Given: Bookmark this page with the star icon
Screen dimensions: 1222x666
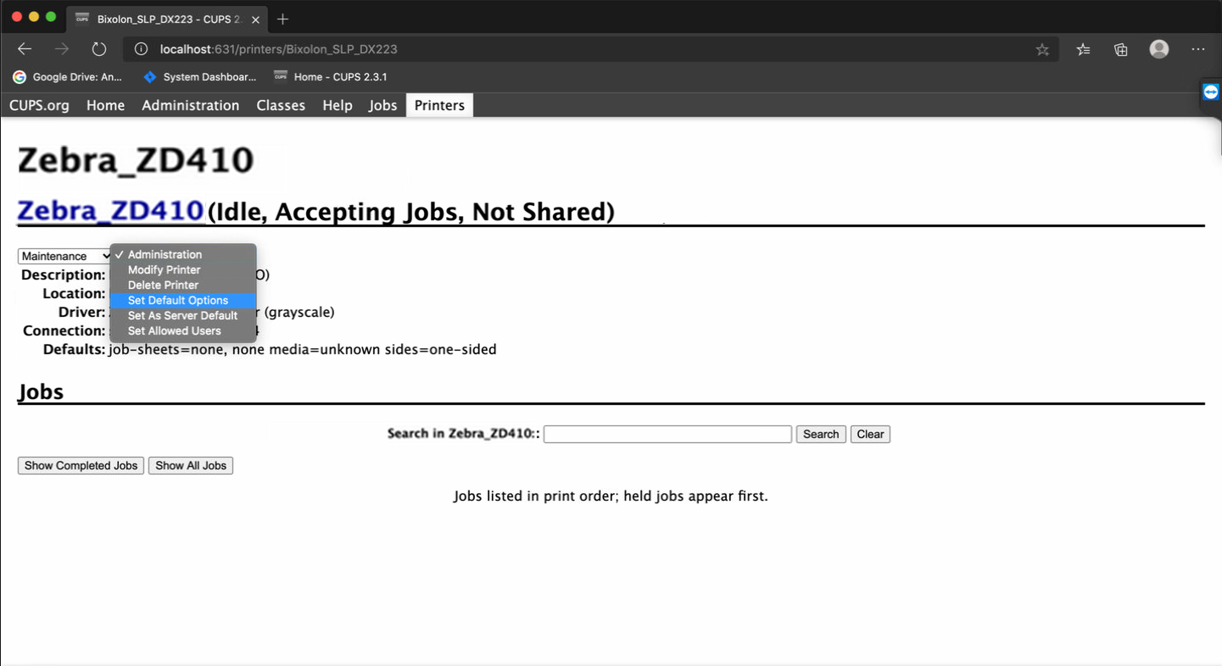Looking at the screenshot, I should click(1042, 49).
